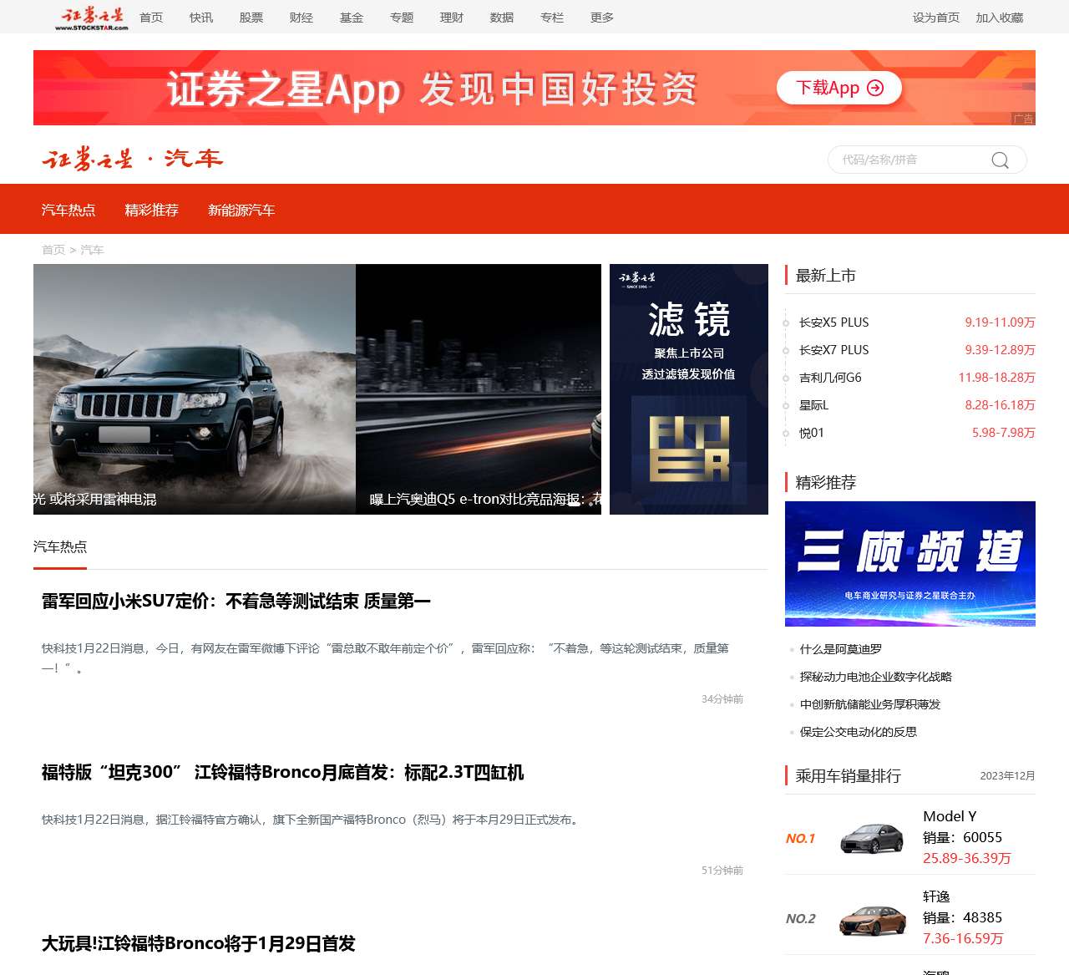The height and width of the screenshot is (975, 1069).
Task: Click the search magnifier icon
Action: tap(1000, 160)
